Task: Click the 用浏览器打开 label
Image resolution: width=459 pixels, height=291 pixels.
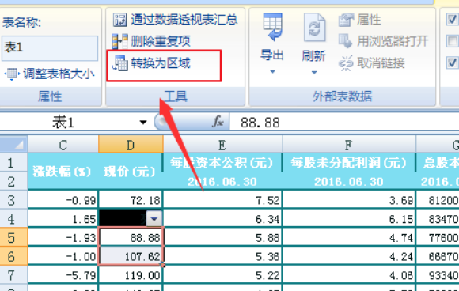Action: [393, 41]
